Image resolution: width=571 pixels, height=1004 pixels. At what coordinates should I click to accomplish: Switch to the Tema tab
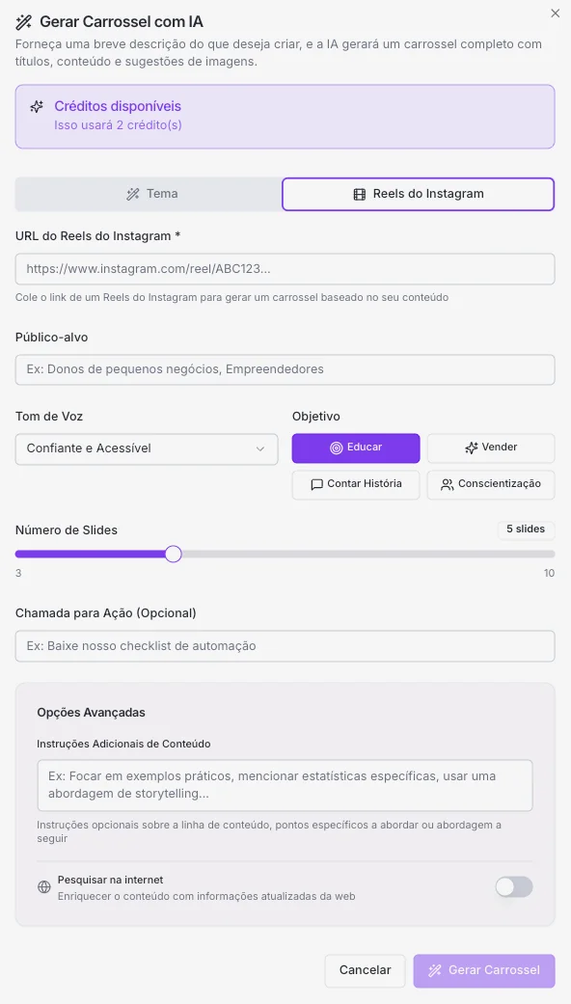pos(151,193)
